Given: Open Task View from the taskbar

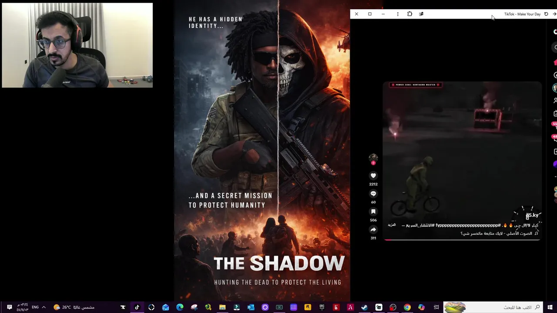Looking at the screenshot, I should coord(436,307).
